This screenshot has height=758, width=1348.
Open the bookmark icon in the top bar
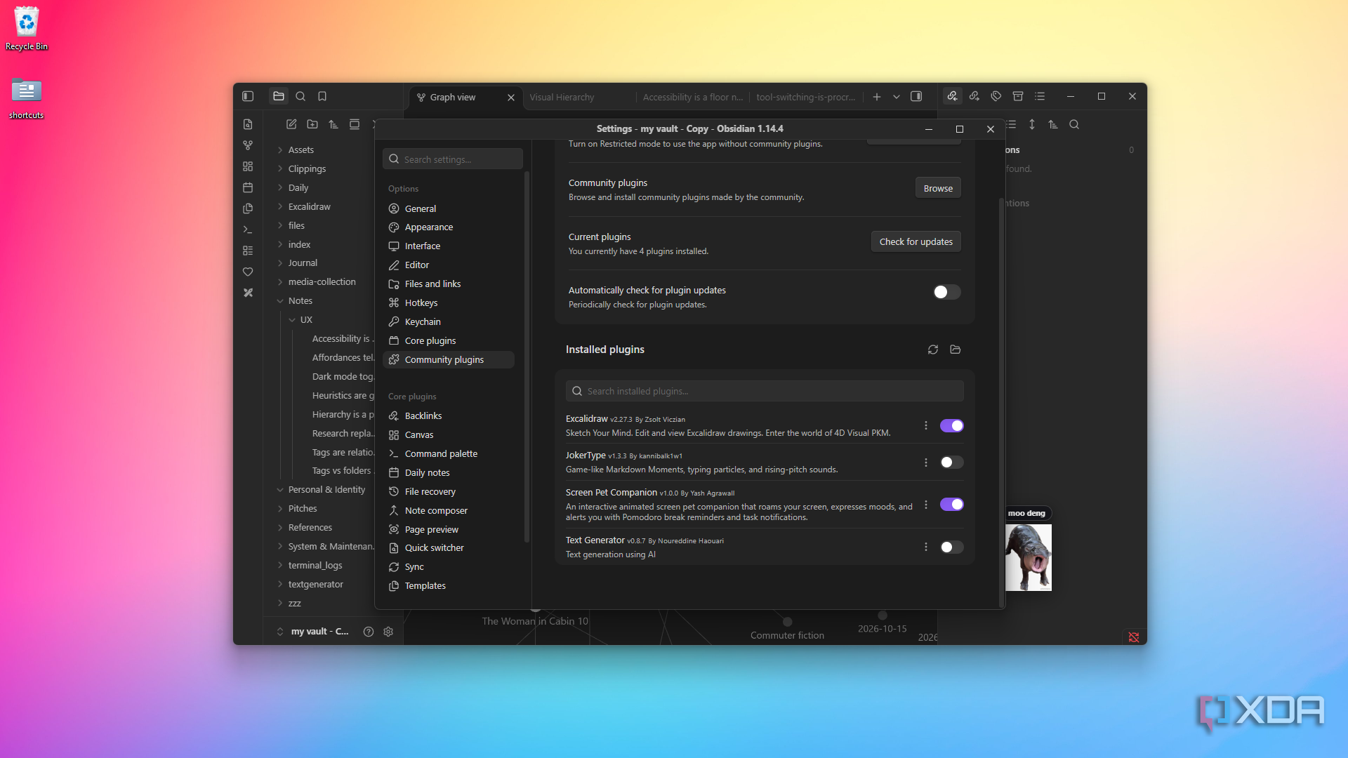[322, 96]
